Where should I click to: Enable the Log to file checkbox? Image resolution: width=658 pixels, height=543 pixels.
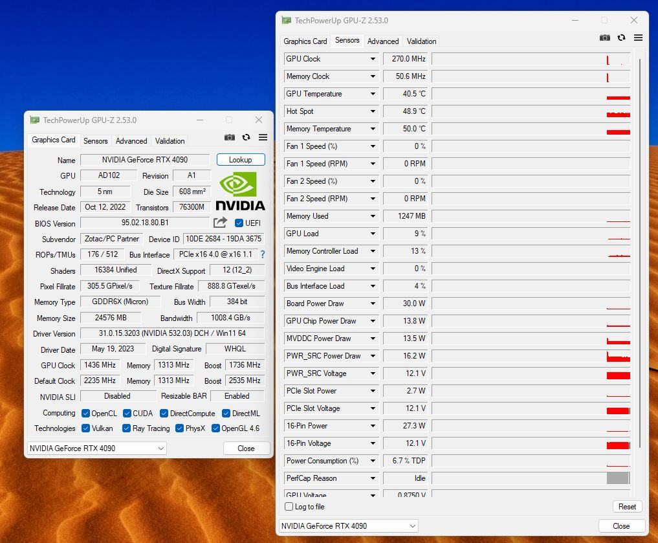coord(289,507)
